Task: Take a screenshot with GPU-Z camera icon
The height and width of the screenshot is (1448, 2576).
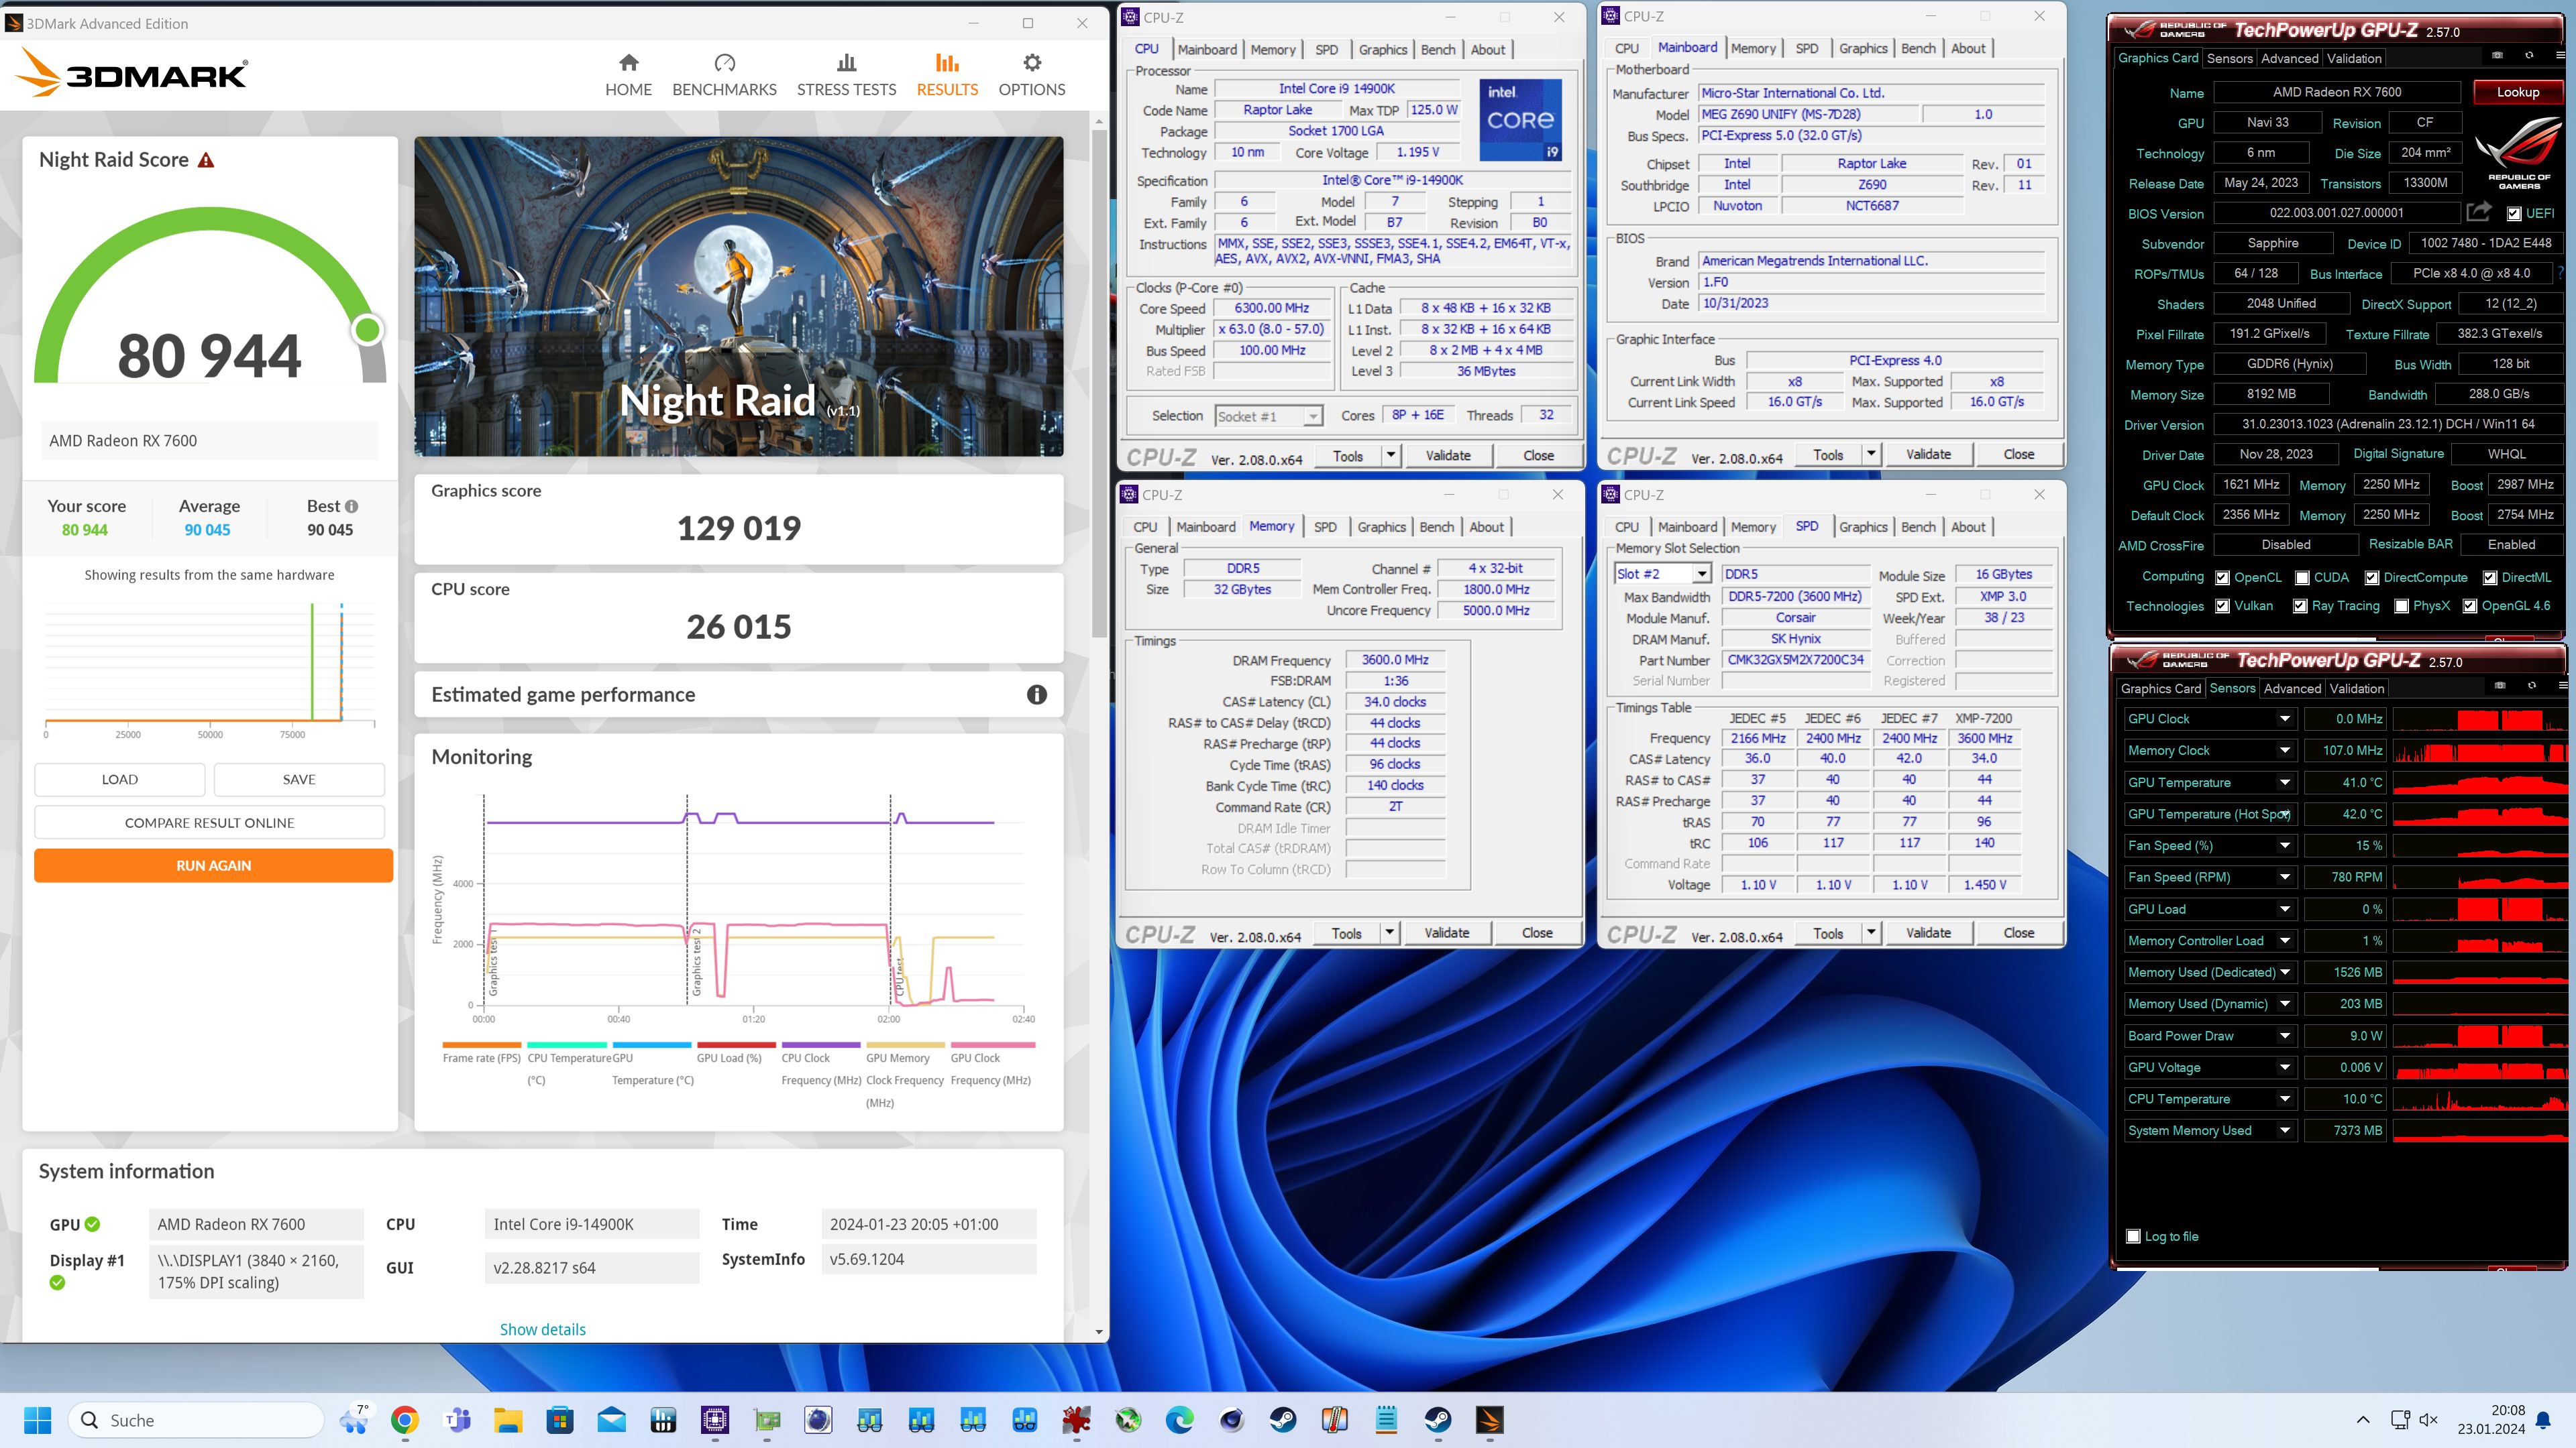Action: coord(2497,55)
